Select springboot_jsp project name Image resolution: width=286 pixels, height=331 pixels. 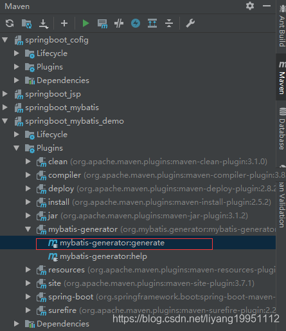[x=53, y=94]
